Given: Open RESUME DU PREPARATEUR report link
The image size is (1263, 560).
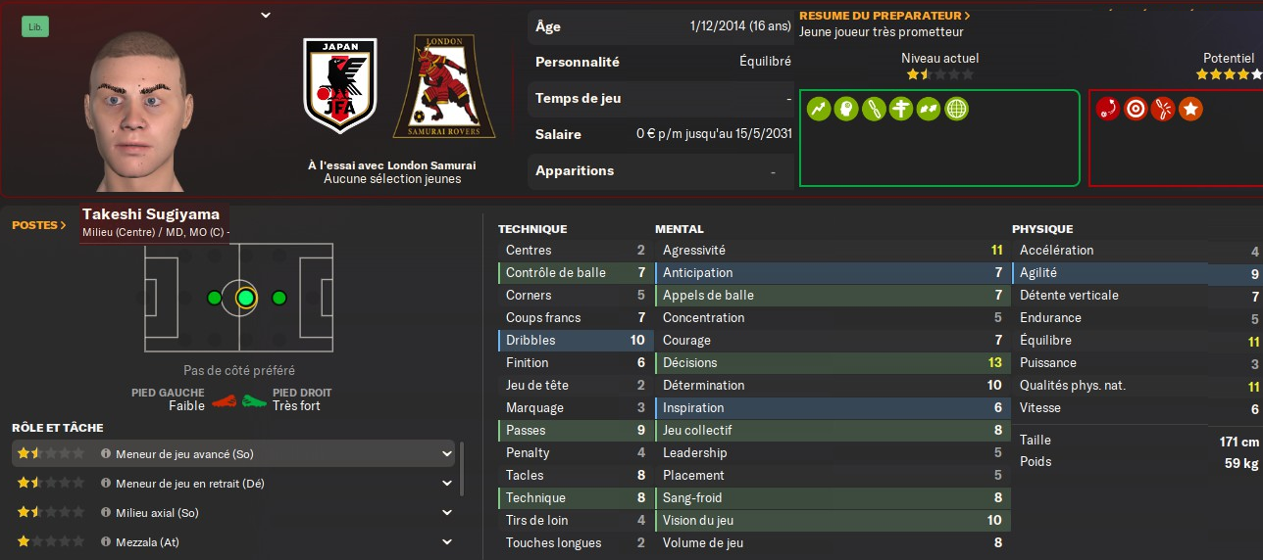Looking at the screenshot, I should [x=884, y=16].
